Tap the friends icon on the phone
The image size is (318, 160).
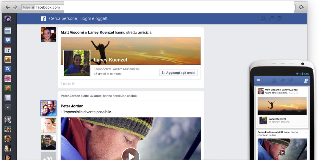(x=274, y=81)
